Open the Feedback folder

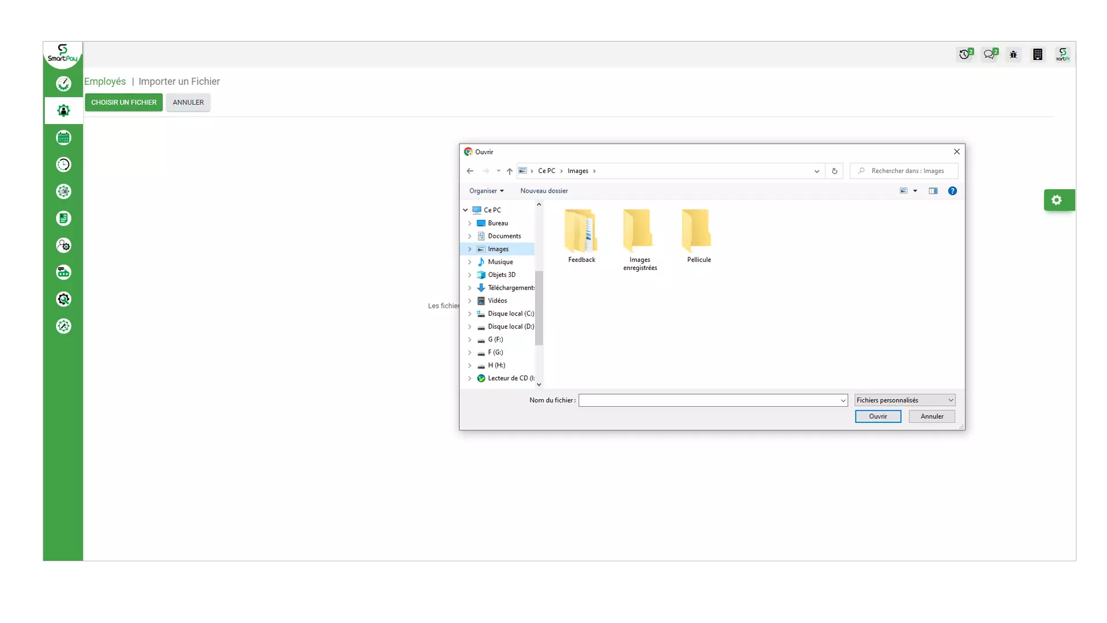click(x=581, y=236)
